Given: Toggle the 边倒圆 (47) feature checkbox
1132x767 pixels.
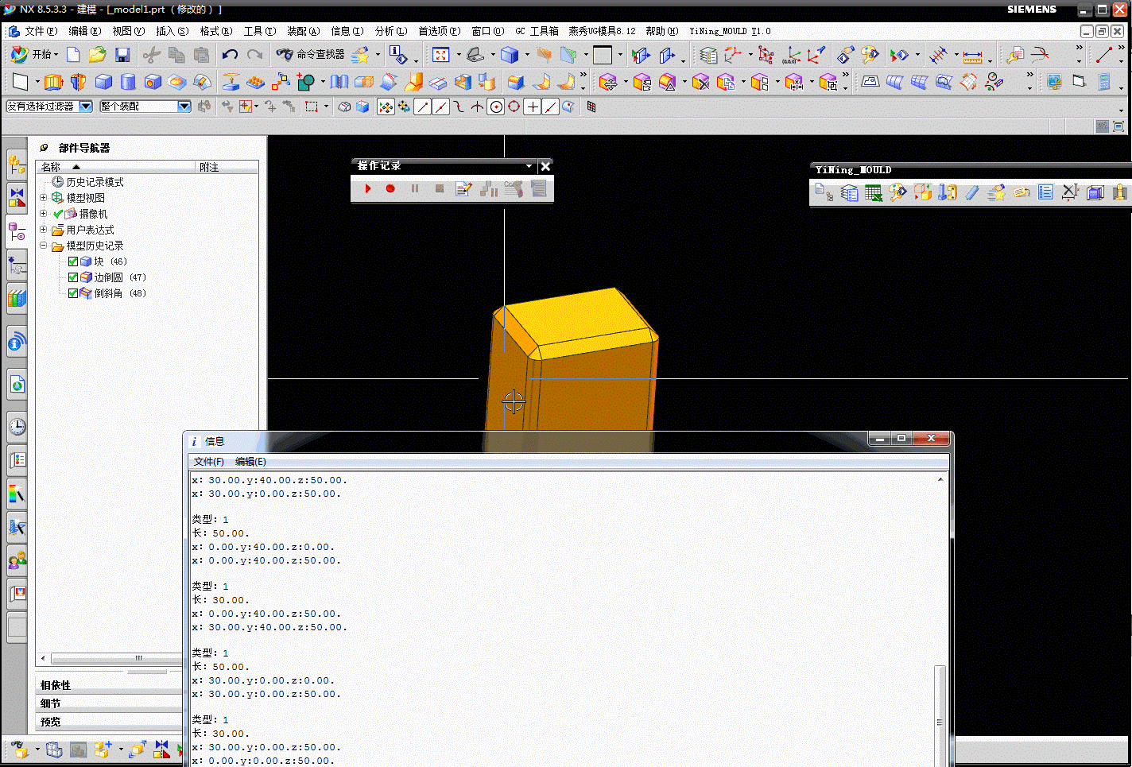Looking at the screenshot, I should coord(73,277).
